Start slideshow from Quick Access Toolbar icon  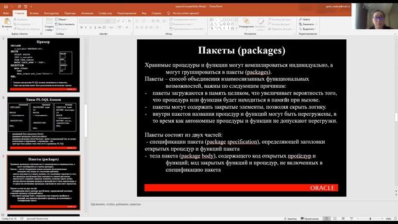tap(25, 7)
